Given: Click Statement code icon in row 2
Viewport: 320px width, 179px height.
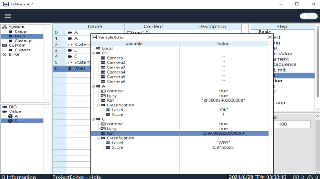Looking at the screenshot, I should pos(70,44).
